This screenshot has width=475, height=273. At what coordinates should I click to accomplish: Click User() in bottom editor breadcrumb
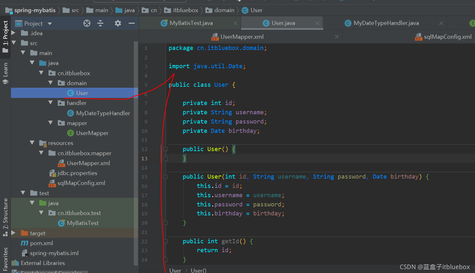click(x=198, y=270)
